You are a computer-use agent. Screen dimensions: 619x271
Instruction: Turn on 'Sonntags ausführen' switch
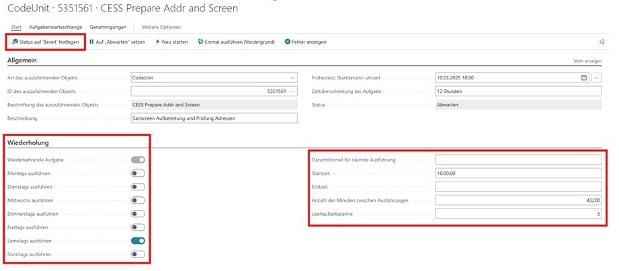click(x=138, y=254)
